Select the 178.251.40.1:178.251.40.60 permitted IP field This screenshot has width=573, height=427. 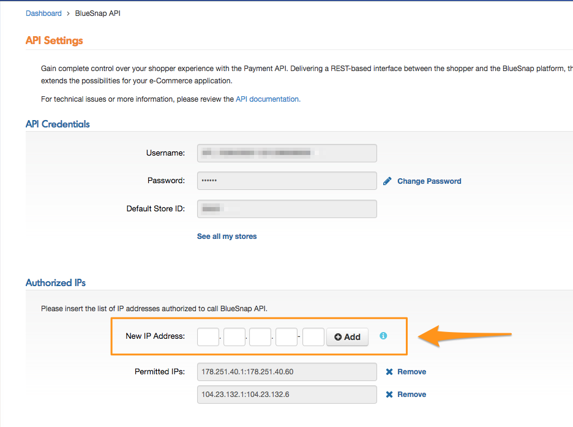click(x=287, y=372)
